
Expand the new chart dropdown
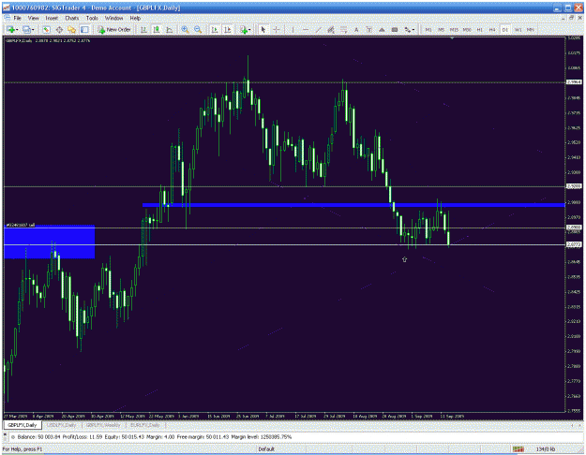tap(17, 30)
